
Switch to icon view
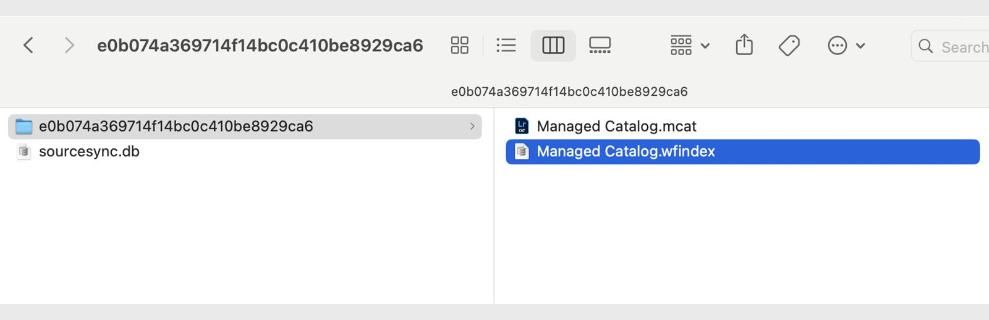coord(459,45)
